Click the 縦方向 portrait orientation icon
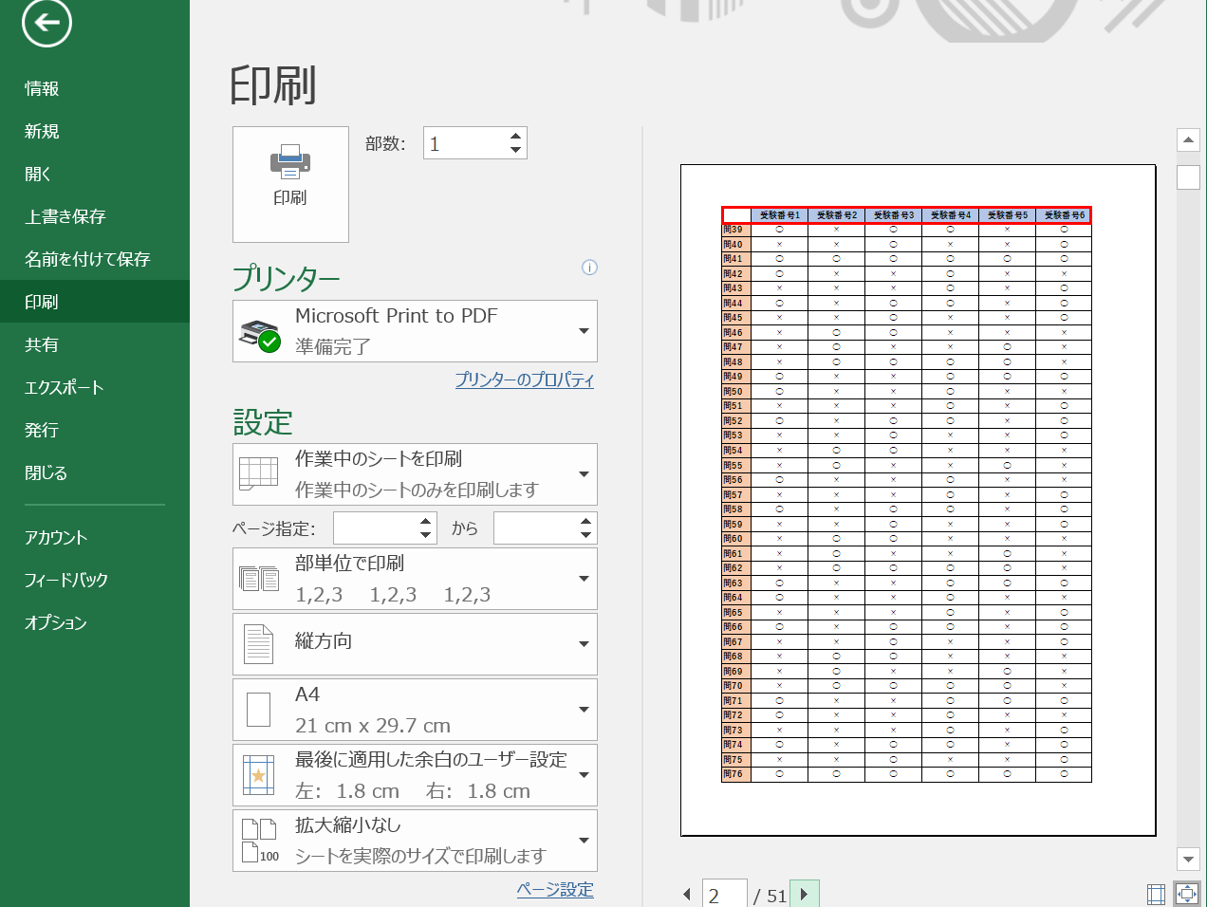This screenshot has width=1207, height=907. 258,643
